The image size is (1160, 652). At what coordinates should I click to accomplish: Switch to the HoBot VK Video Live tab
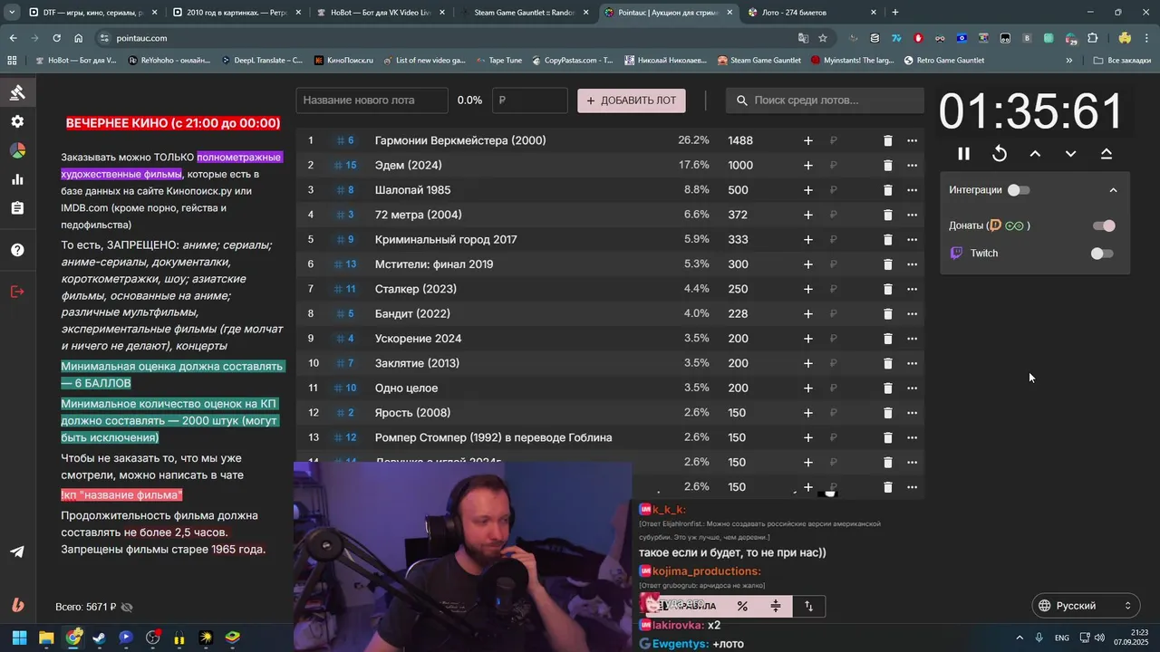click(x=381, y=13)
